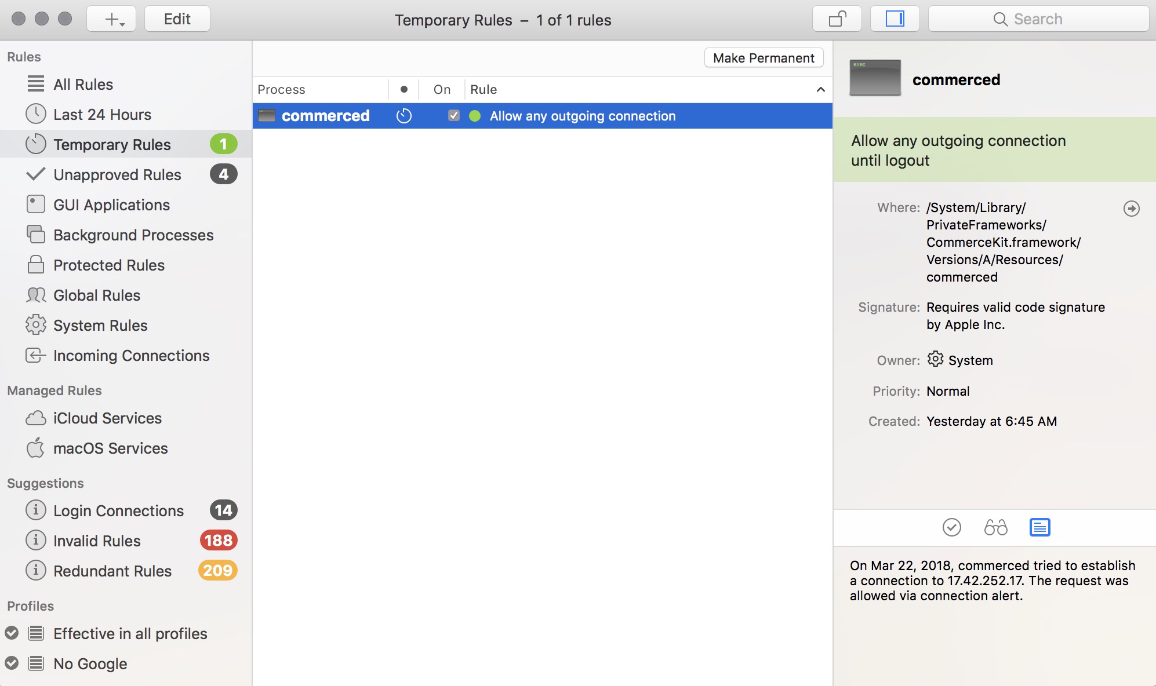Click the GUI Applications icon
Image resolution: width=1156 pixels, height=686 pixels.
[x=36, y=205]
